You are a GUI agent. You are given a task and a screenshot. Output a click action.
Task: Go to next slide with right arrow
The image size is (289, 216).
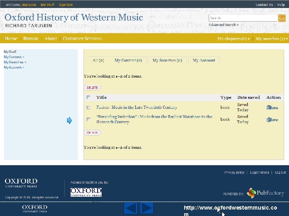(147, 208)
